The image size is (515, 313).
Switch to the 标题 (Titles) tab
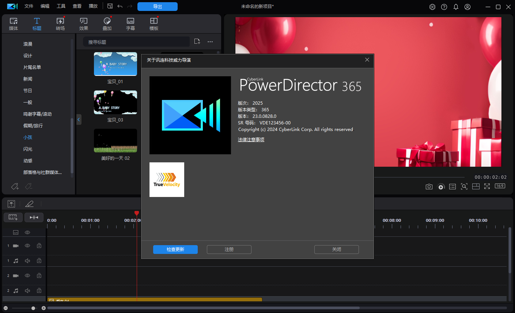[37, 24]
